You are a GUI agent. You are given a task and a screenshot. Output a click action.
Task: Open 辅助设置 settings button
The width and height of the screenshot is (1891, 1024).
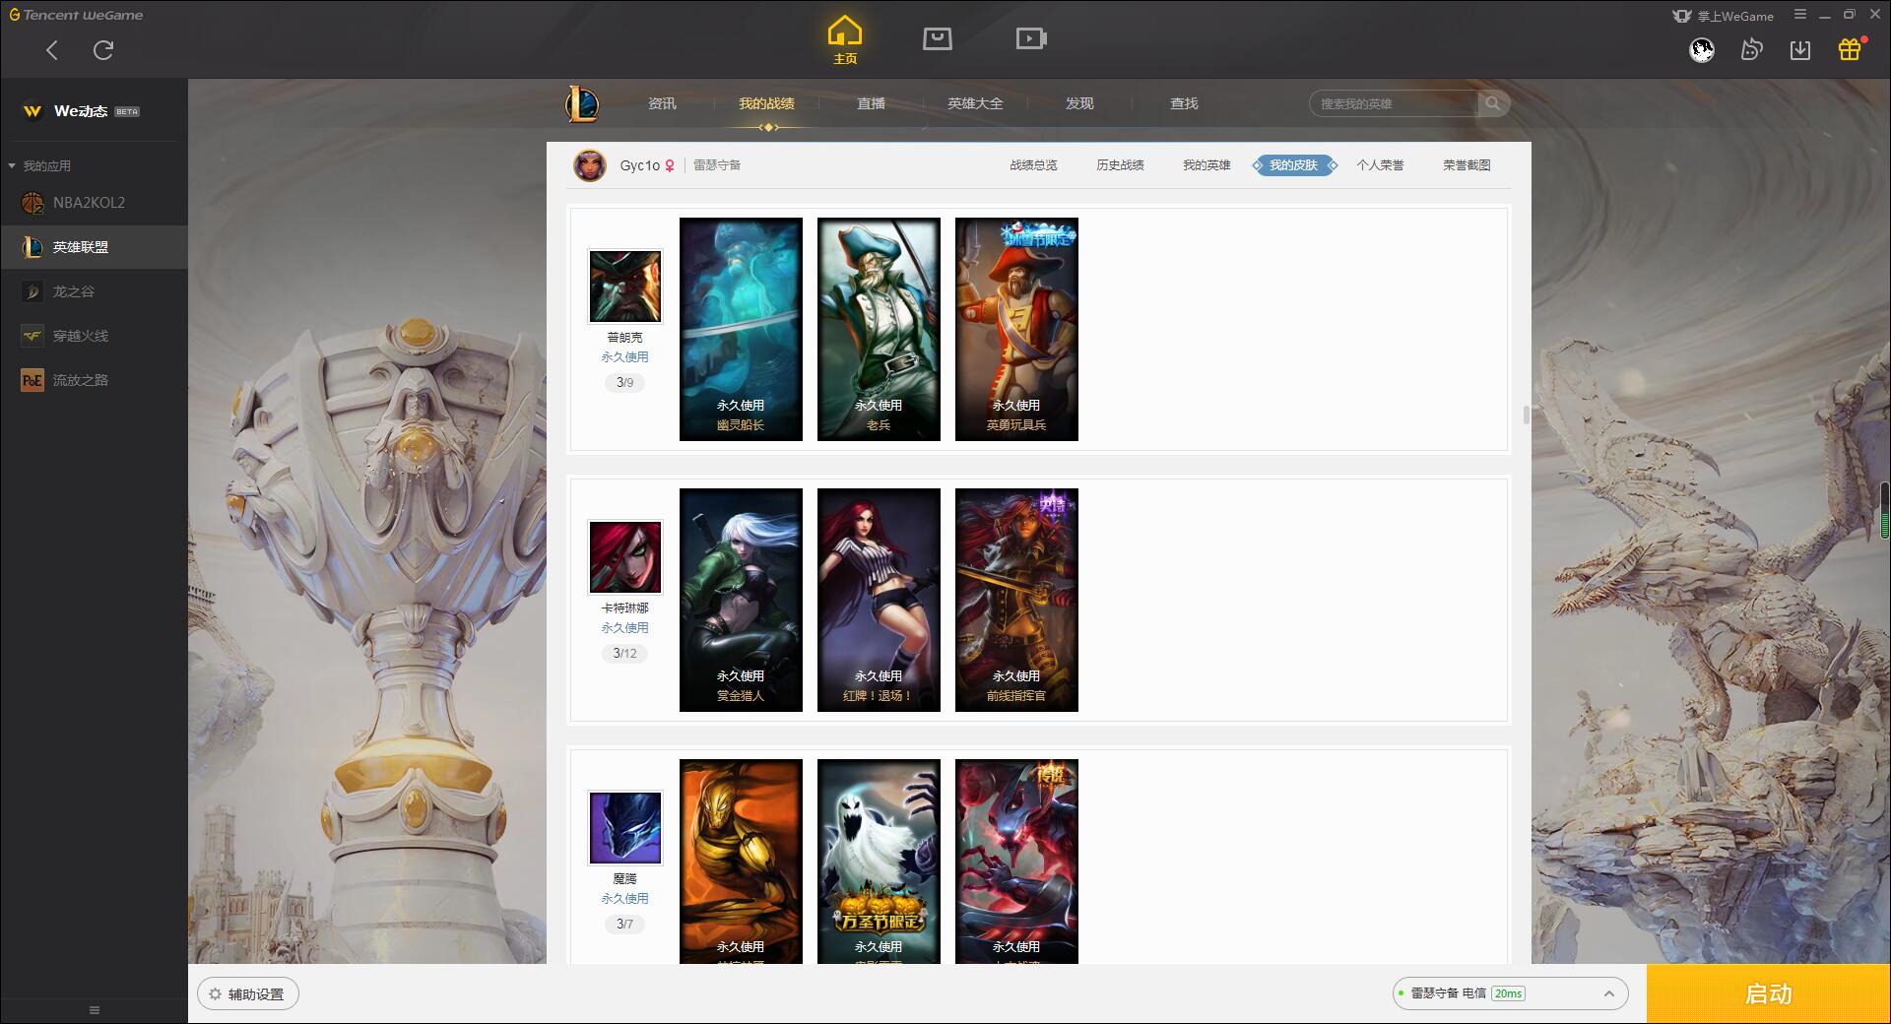pos(248,994)
